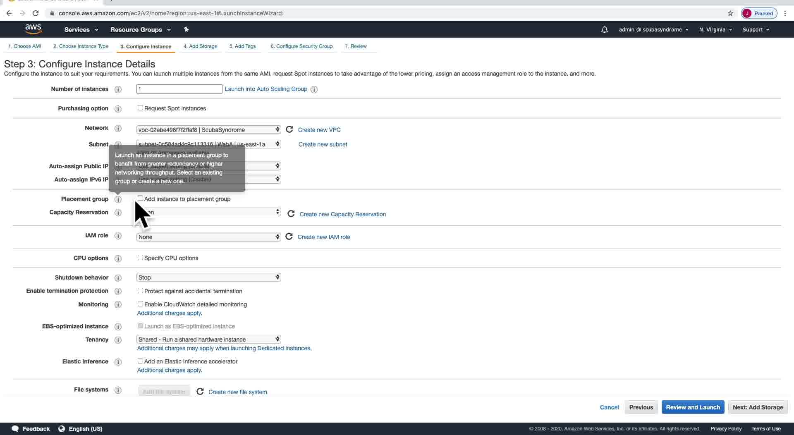Viewport: 794px width, 435px height.
Task: Refresh the IAM role list
Action: pyautogui.click(x=289, y=237)
